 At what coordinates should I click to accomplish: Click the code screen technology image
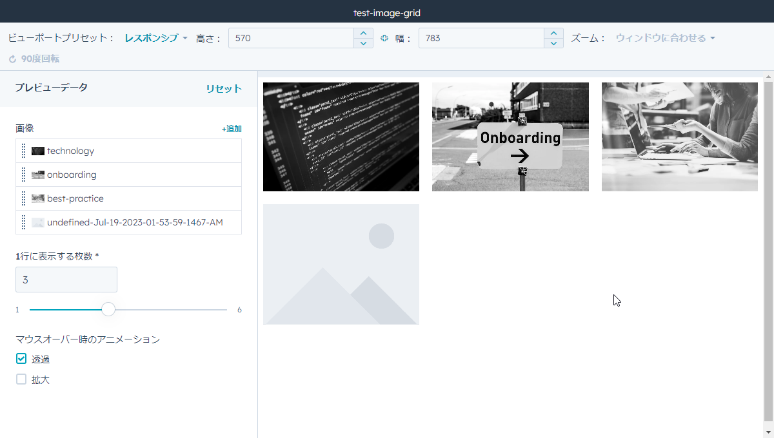point(341,137)
